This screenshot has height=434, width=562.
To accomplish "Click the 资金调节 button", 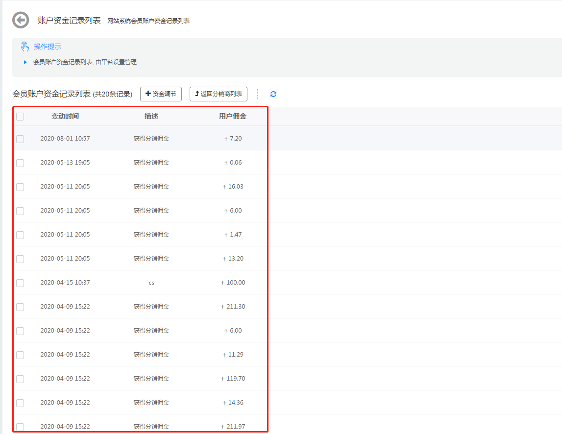I will click(161, 94).
